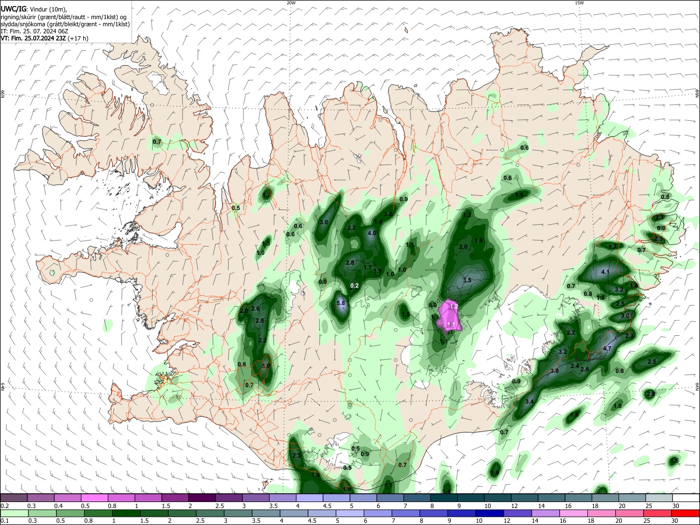Screen dimensions: 700x525
Task: Select the VT: Fim. 25.07.2024 23Z (+17 h) line
Action: coord(44,38)
